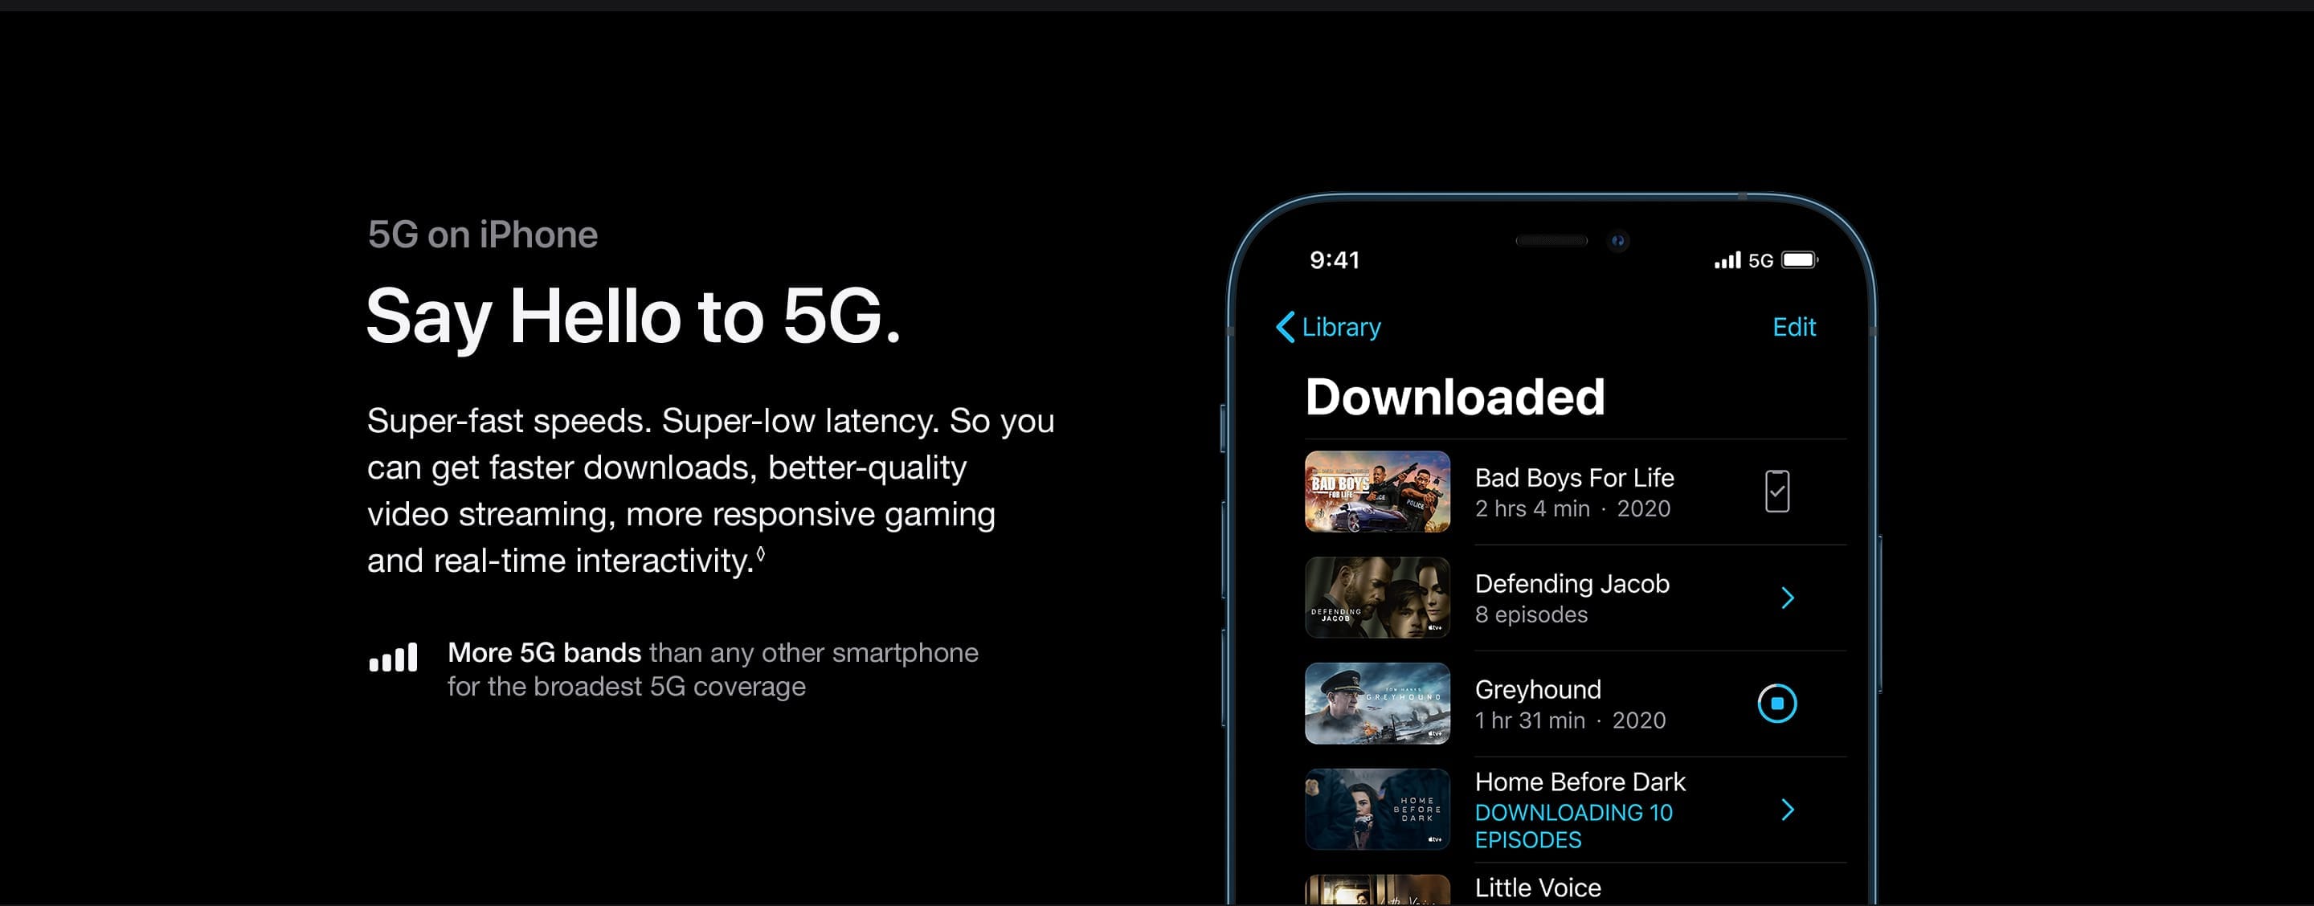Open the Defending Jacob thumbnail

tap(1377, 597)
